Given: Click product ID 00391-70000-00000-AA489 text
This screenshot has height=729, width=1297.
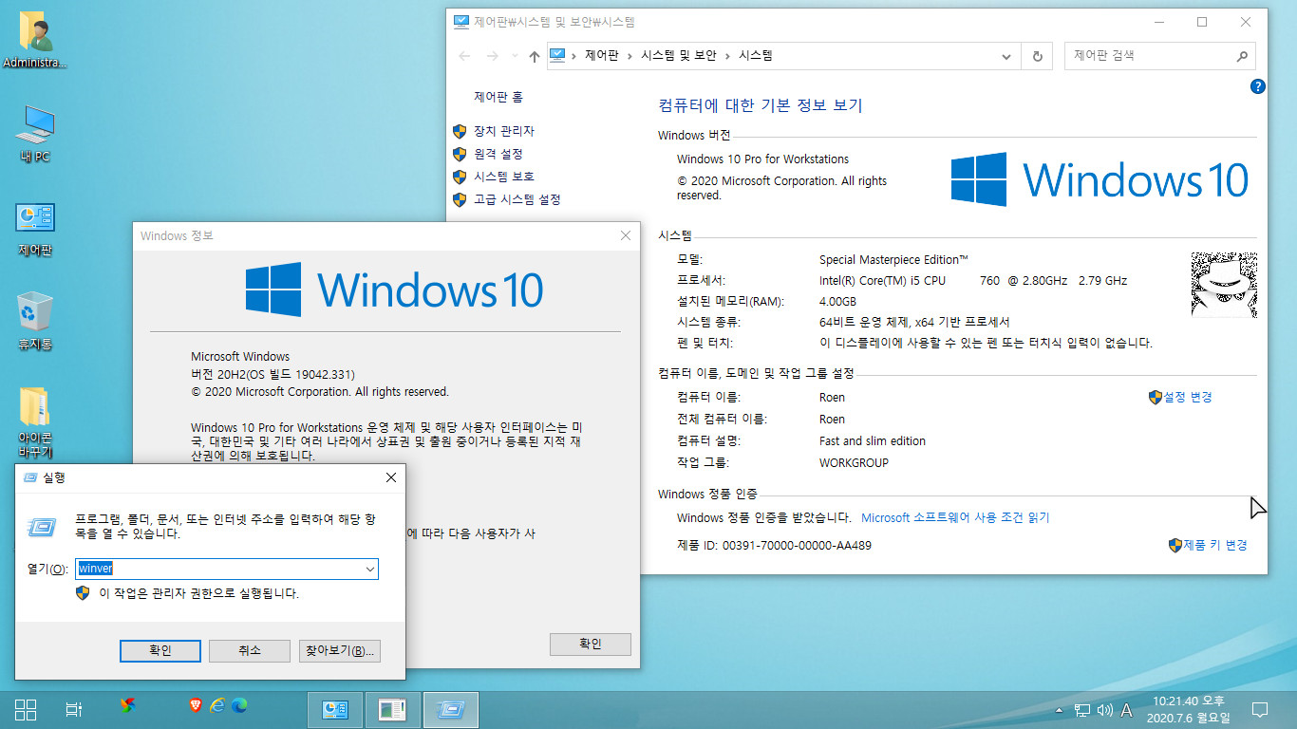Looking at the screenshot, I should pyautogui.click(x=797, y=545).
